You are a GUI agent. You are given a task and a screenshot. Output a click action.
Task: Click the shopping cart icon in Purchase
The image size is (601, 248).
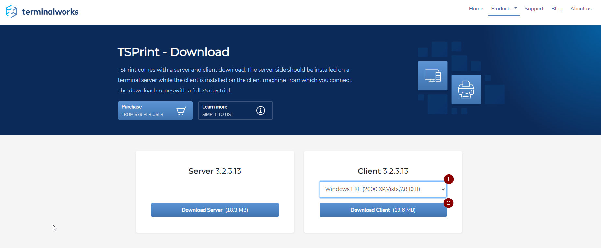click(x=181, y=111)
